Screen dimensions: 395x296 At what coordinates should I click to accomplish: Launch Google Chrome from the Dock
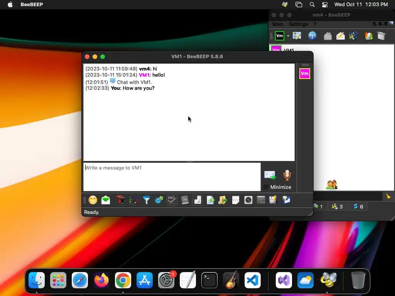(123, 280)
